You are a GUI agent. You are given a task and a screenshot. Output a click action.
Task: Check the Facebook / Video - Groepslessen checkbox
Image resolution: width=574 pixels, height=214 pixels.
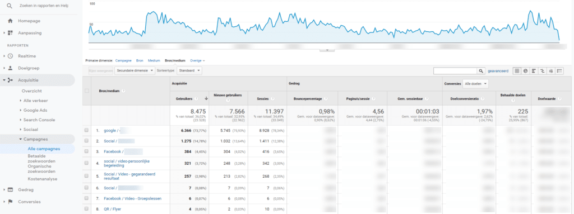point(86,198)
